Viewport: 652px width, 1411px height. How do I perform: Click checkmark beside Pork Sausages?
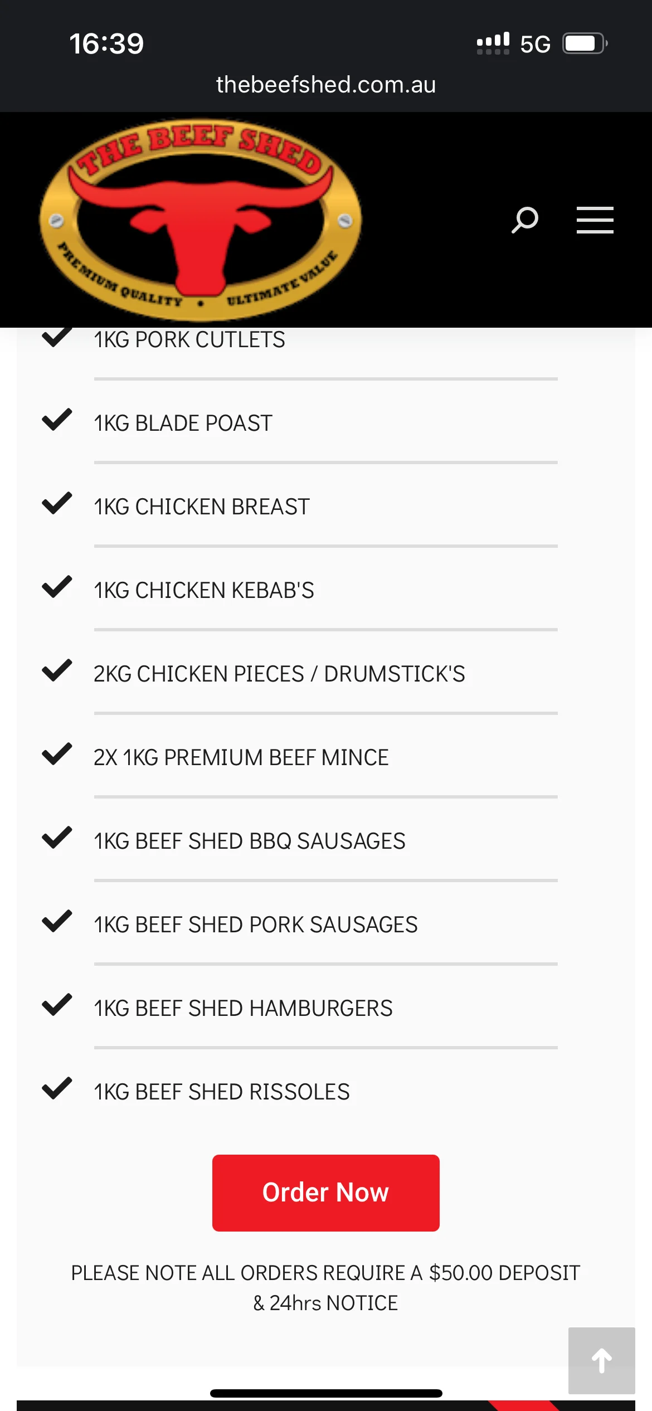point(57,922)
